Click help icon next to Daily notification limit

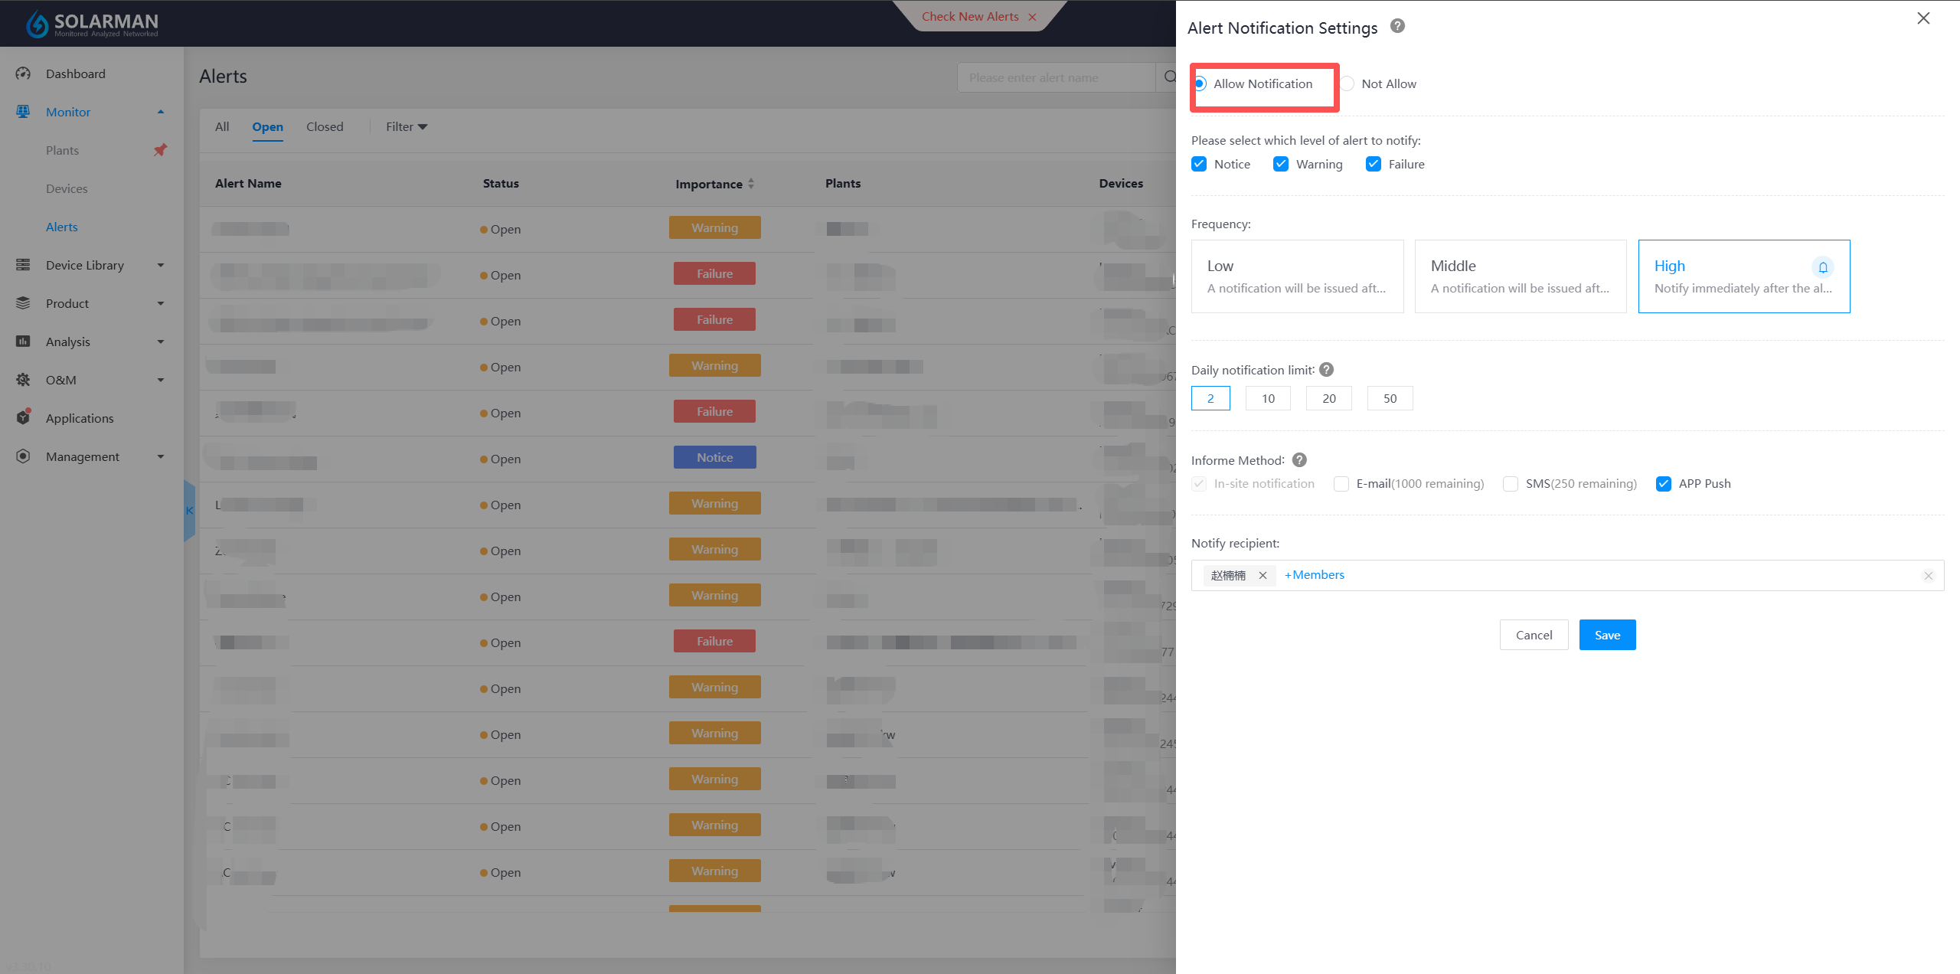[x=1327, y=370]
